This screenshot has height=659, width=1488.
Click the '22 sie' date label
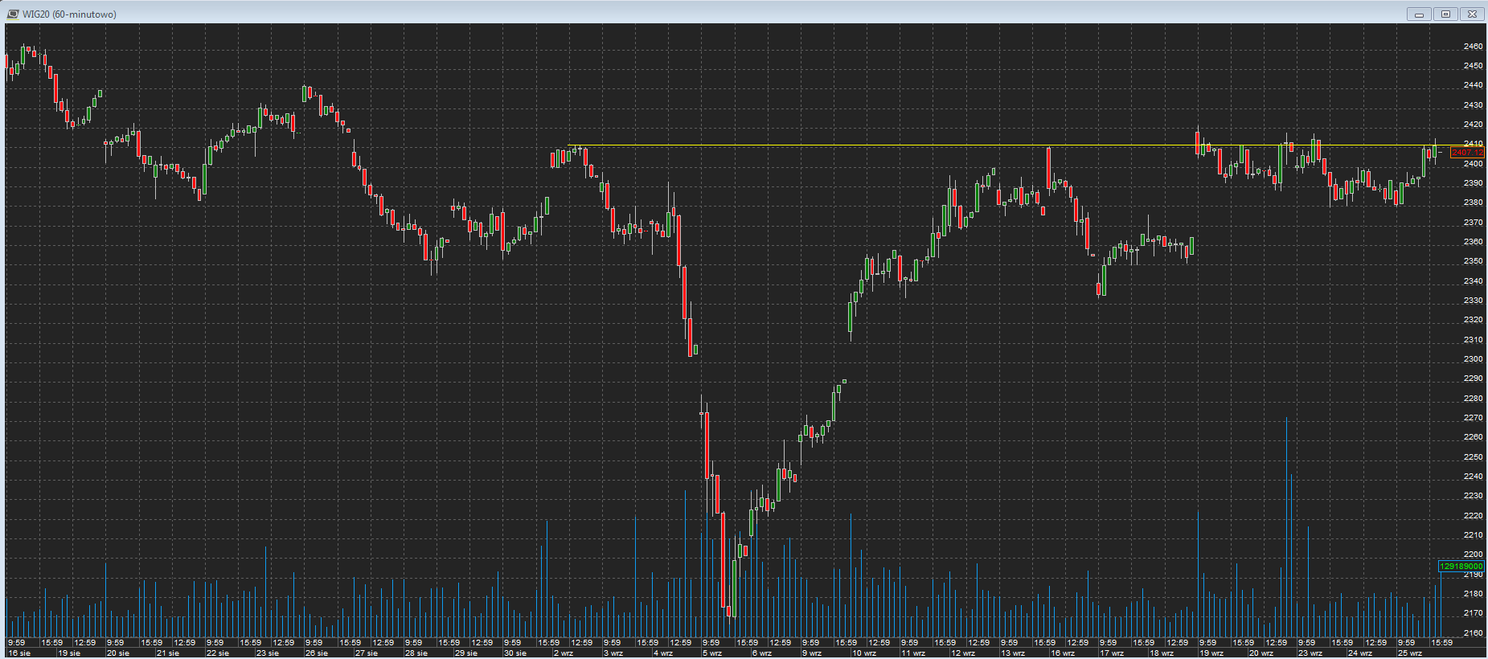[218, 653]
